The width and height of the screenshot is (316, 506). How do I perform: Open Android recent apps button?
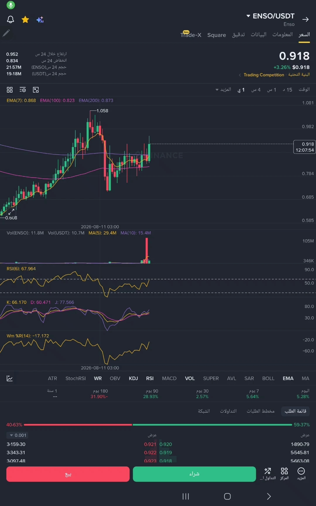pos(186,496)
